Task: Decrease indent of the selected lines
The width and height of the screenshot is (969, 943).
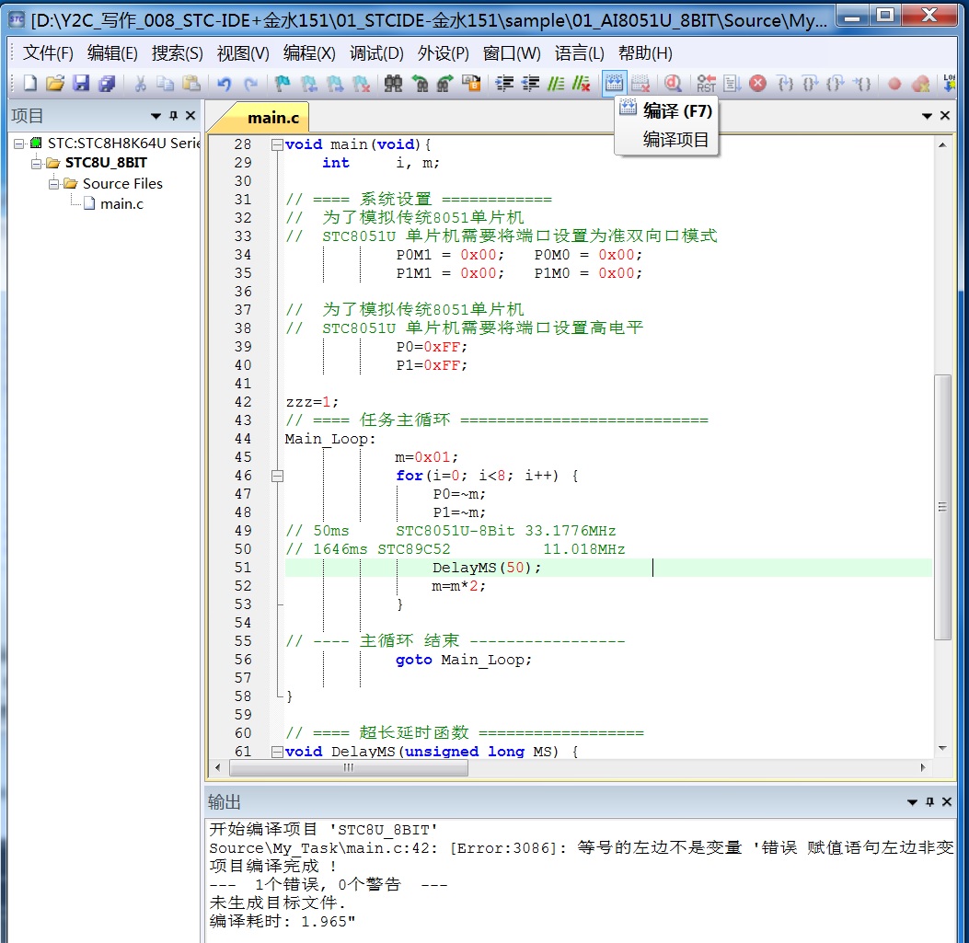Action: coord(530,83)
